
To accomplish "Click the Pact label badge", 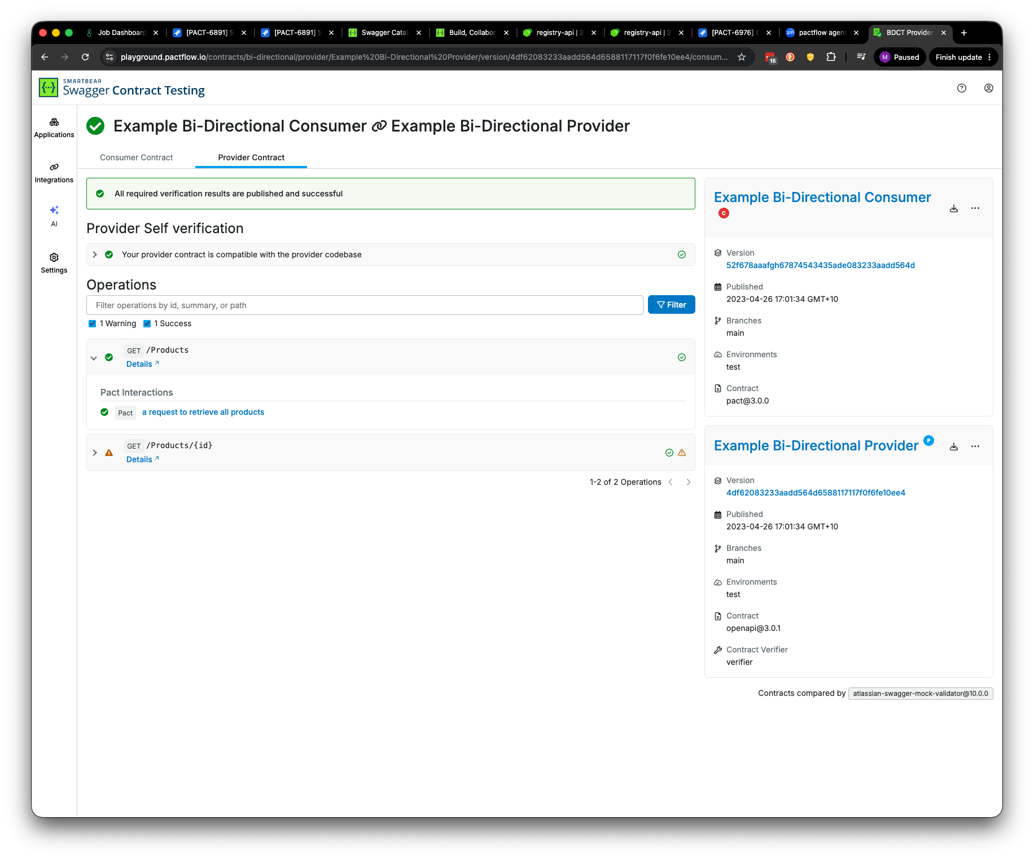I will (x=125, y=413).
